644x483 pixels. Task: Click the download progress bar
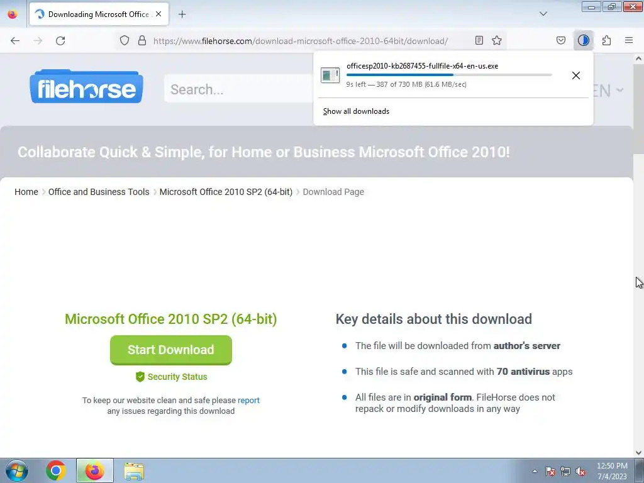[x=449, y=75]
